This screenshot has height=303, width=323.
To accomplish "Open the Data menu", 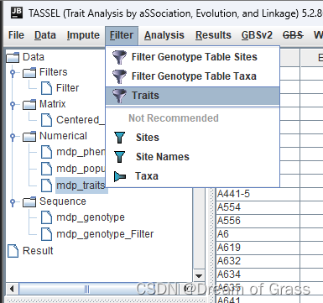I will (x=45, y=35).
